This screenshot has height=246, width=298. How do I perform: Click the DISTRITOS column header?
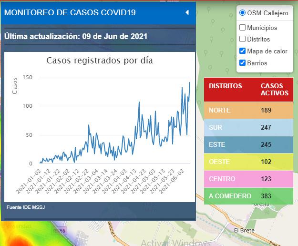[226, 86]
